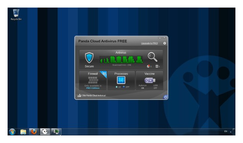Viewport: 243px width, 143px height.
Task: Close the Panda Cloud Antivirus window
Action: (164, 38)
